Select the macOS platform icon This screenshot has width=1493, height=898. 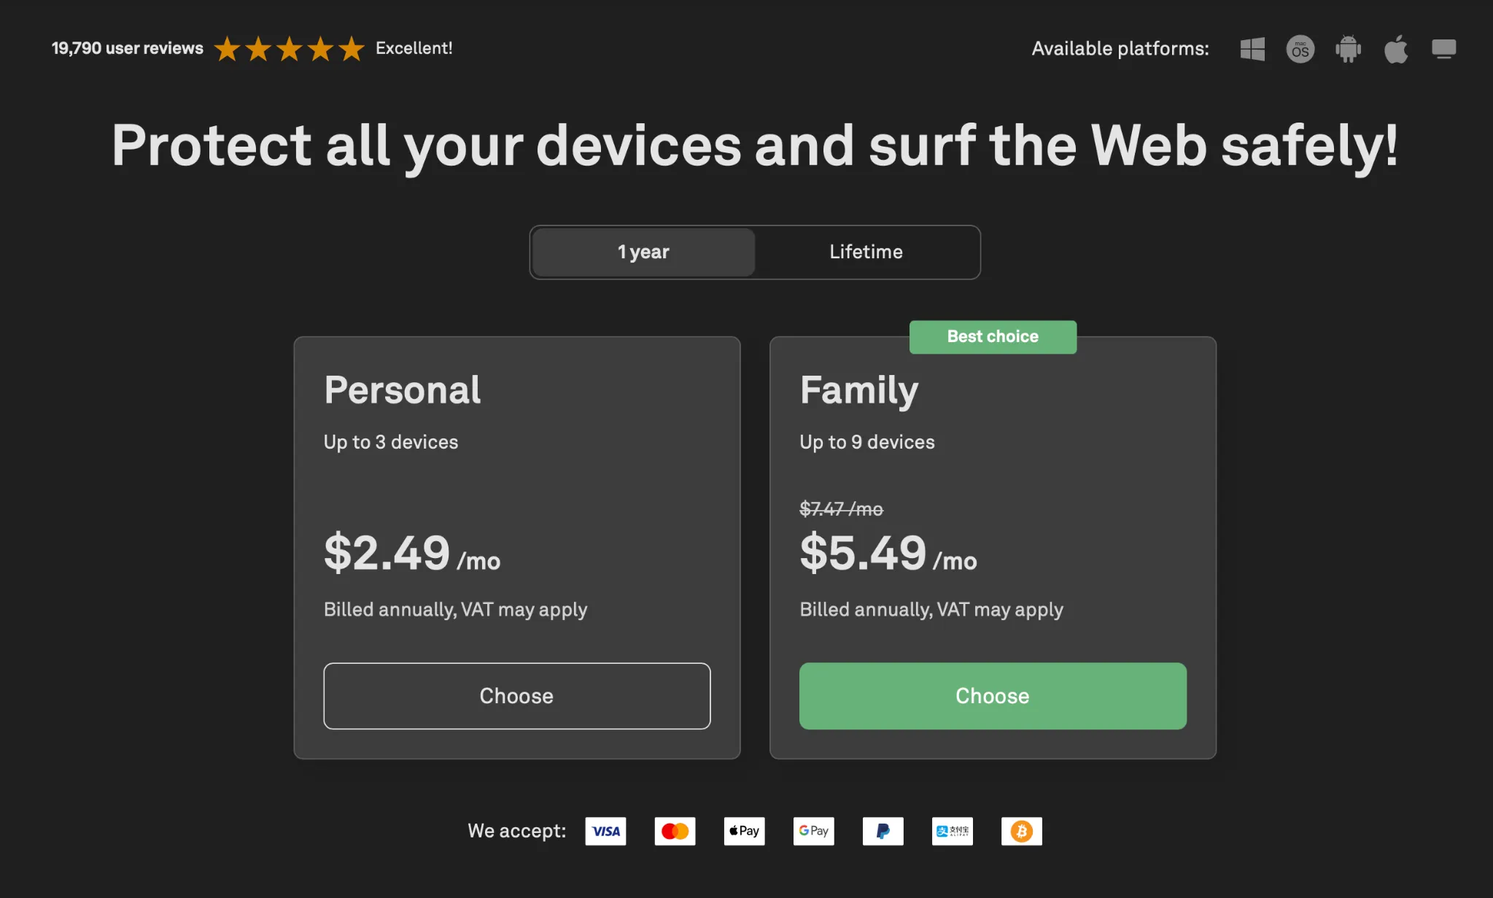tap(1299, 48)
